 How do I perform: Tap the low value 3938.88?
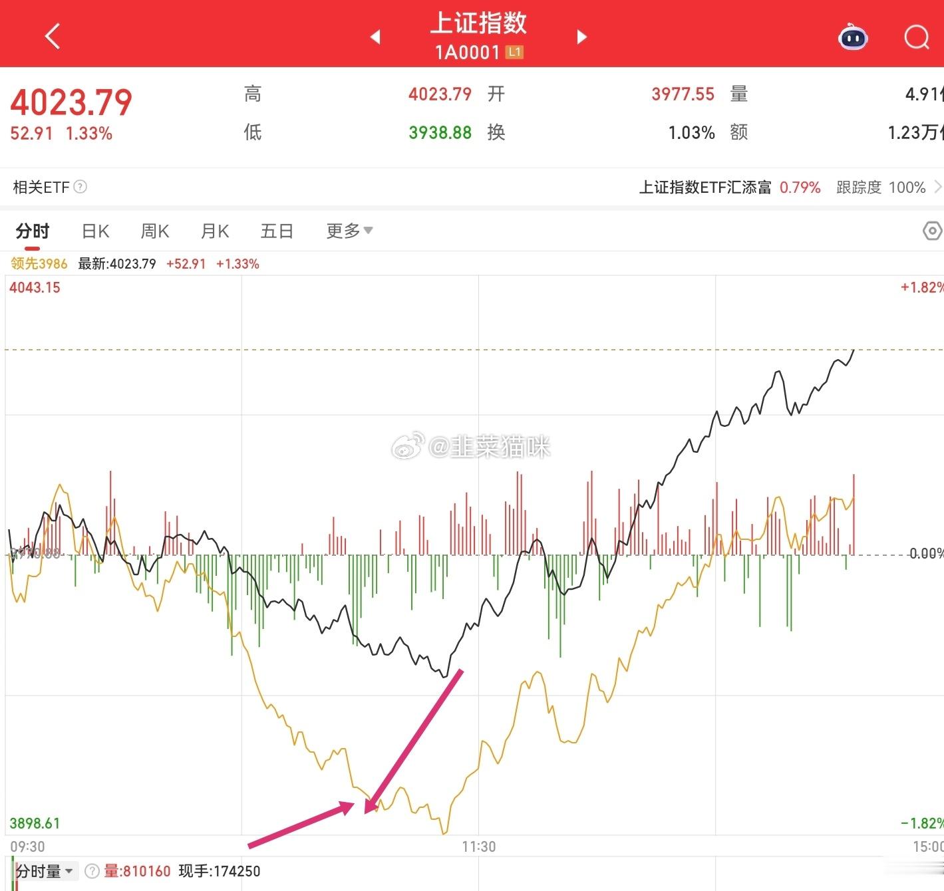click(x=440, y=132)
